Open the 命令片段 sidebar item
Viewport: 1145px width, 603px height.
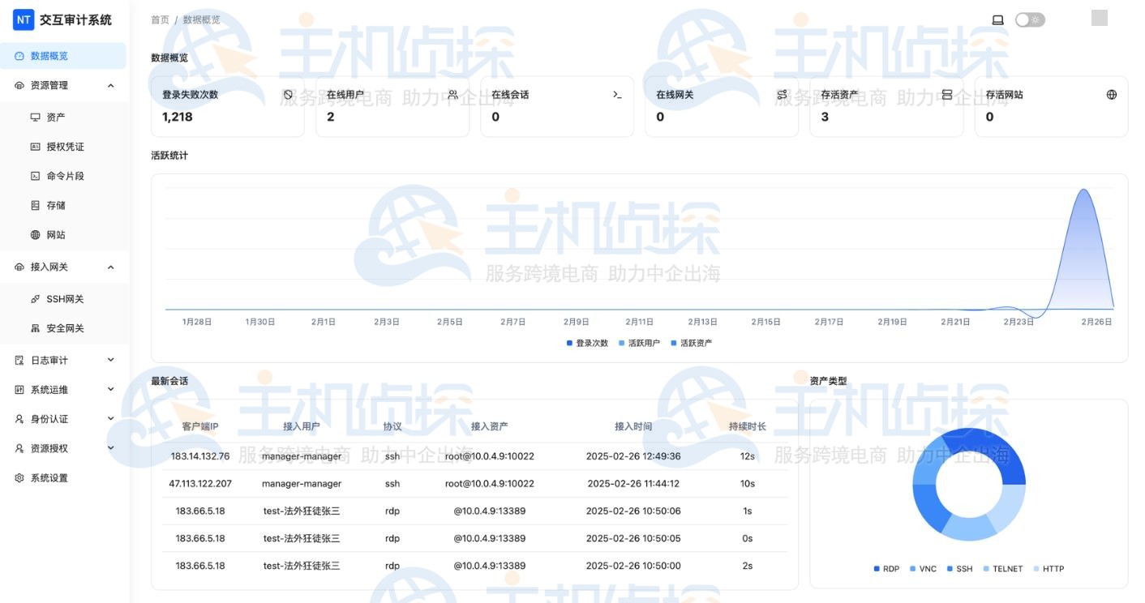(x=63, y=176)
